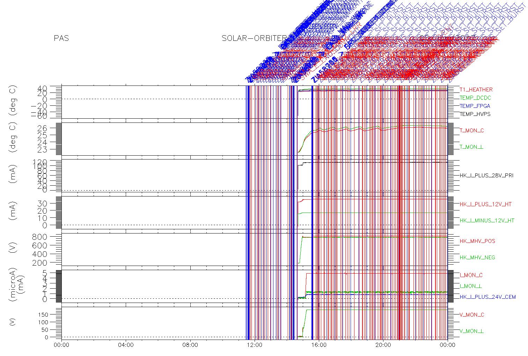Click the V_MON_L legend label

coord(471,331)
